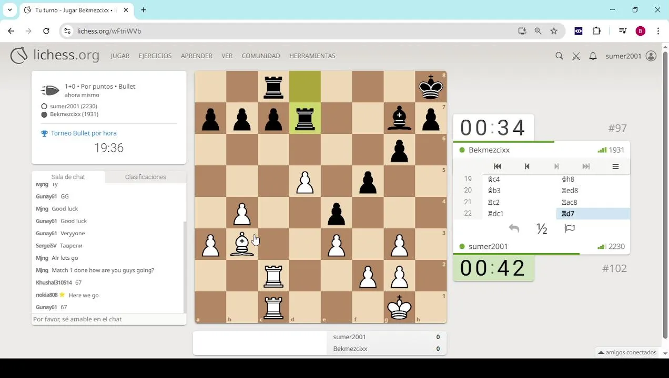Open Bekmezcixx player profile above clocks
Image resolution: width=669 pixels, height=378 pixels.
[x=489, y=150]
